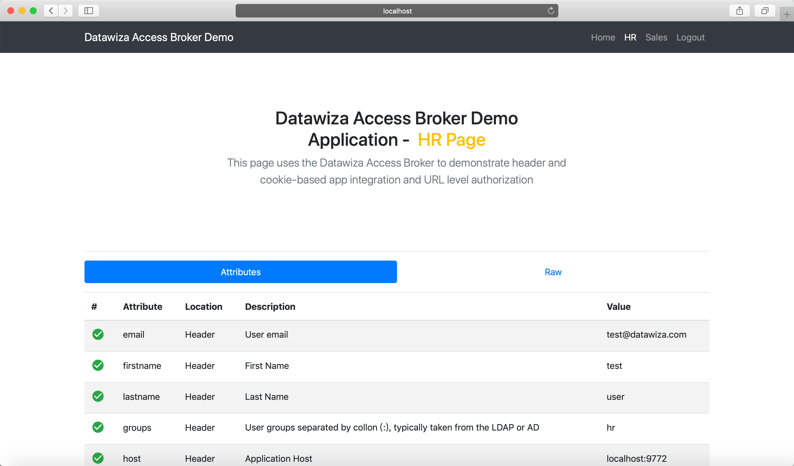Open the Datawiza Access Broker Demo brand link
Screen dimensions: 794x466
point(159,37)
